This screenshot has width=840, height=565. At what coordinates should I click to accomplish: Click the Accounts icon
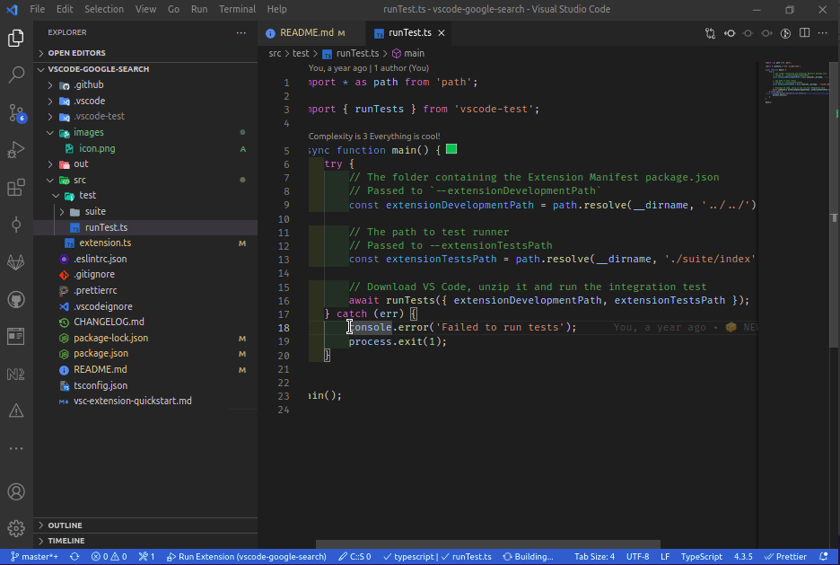16,491
